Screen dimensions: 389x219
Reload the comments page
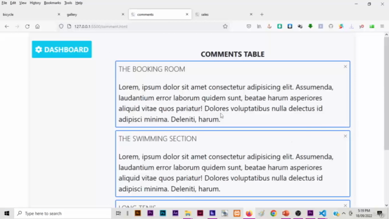[x=27, y=26]
